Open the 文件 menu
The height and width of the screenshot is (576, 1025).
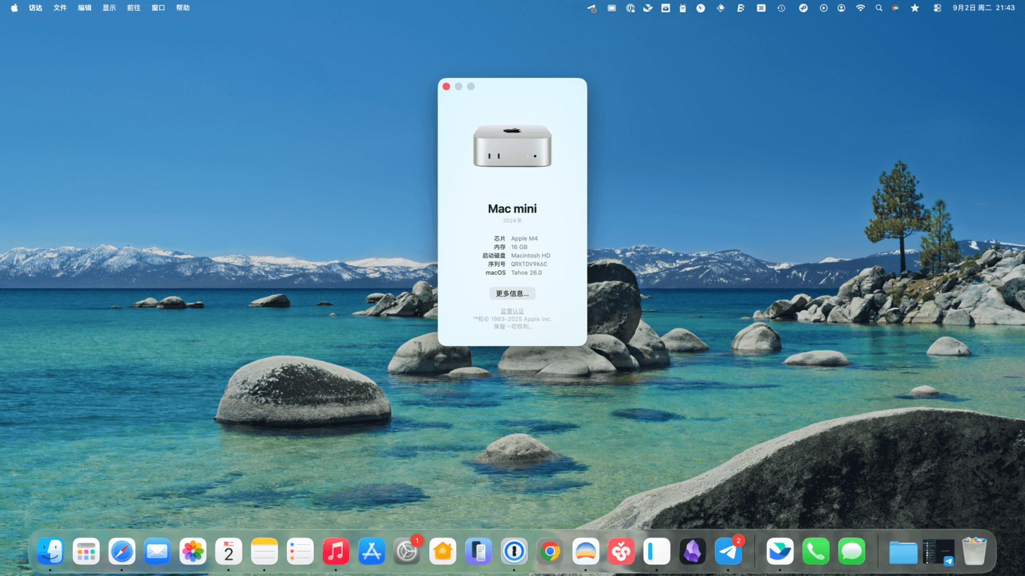click(60, 8)
